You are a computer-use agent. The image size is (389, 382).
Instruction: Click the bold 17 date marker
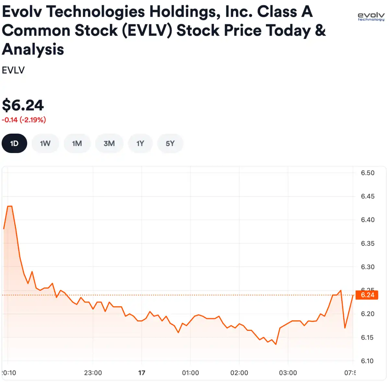coord(142,373)
